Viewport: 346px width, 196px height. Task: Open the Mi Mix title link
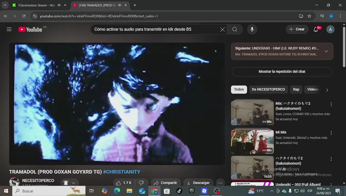point(281,133)
